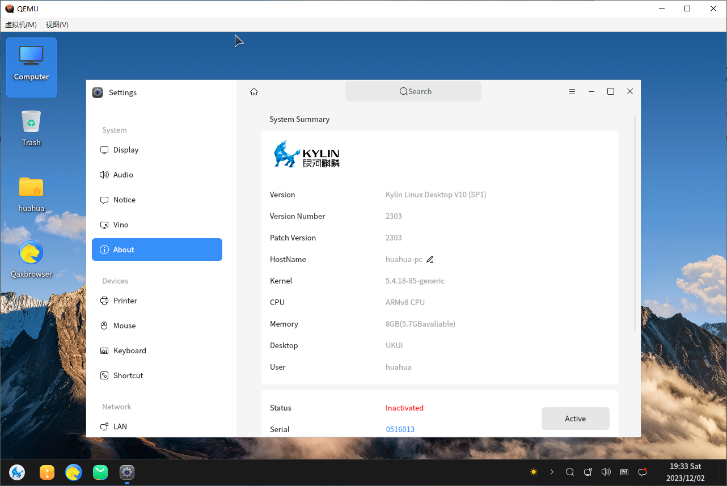Open Shortcut settings in the sidebar

(x=157, y=375)
